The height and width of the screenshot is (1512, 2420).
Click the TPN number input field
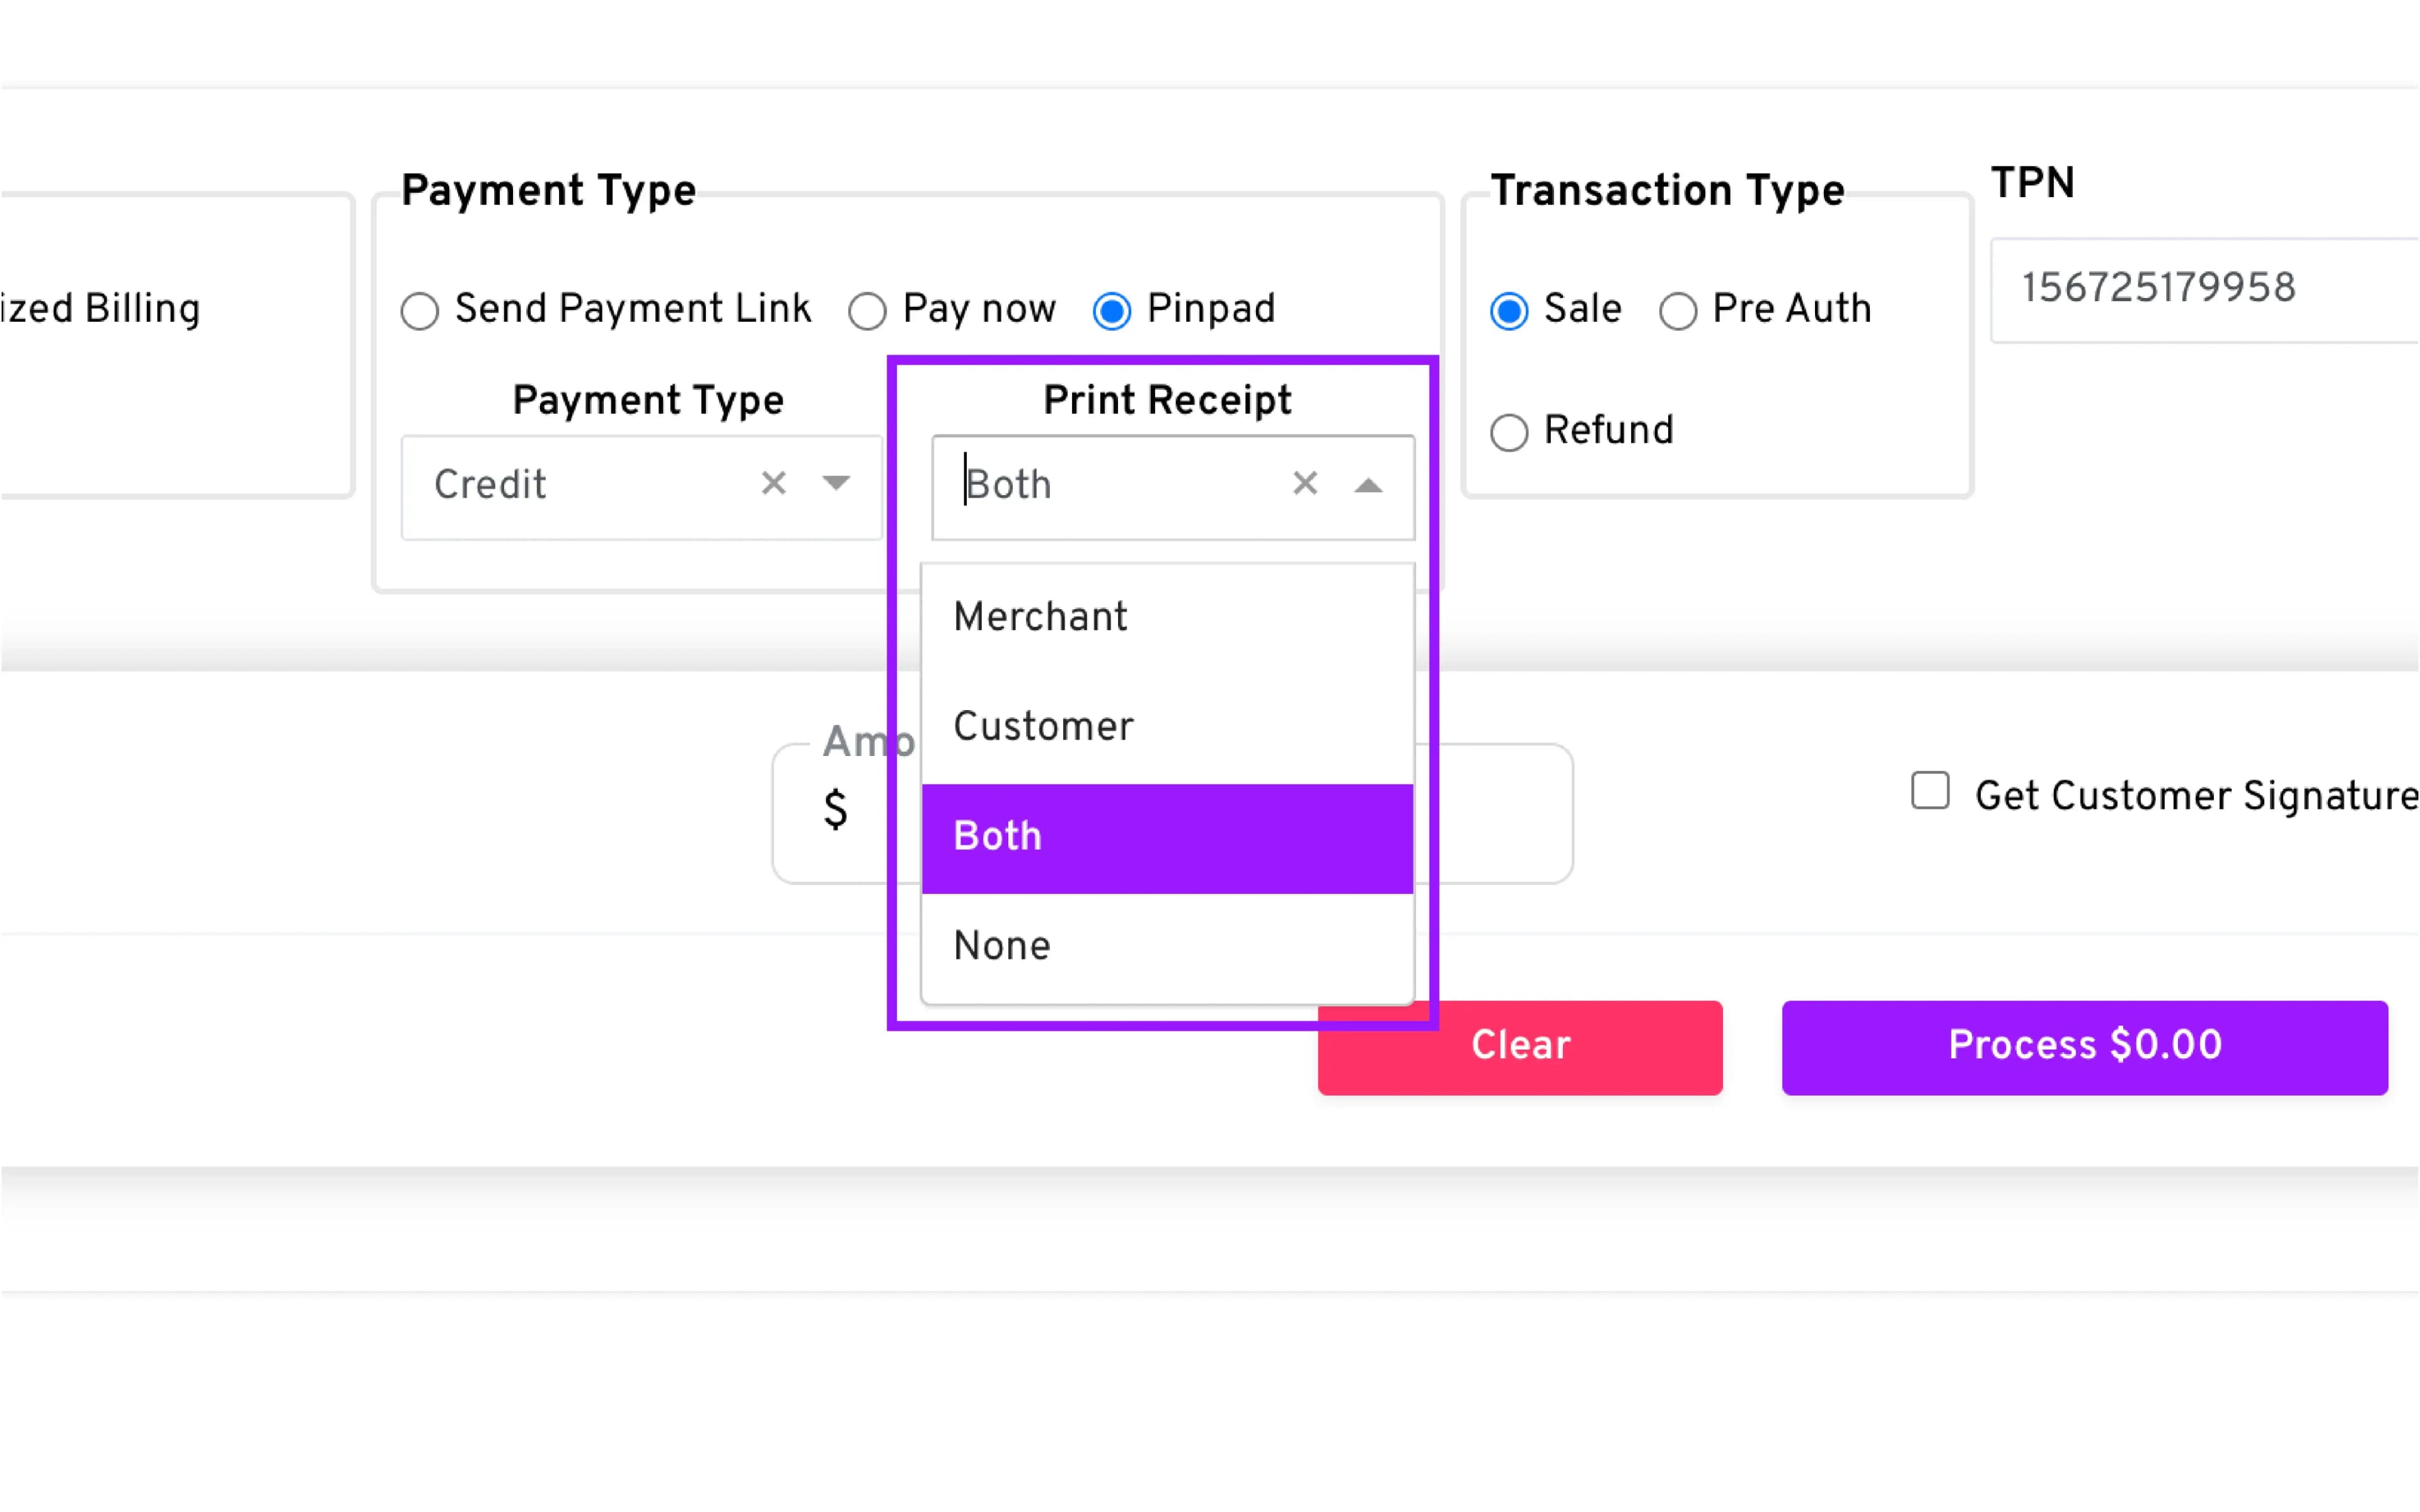[2200, 290]
